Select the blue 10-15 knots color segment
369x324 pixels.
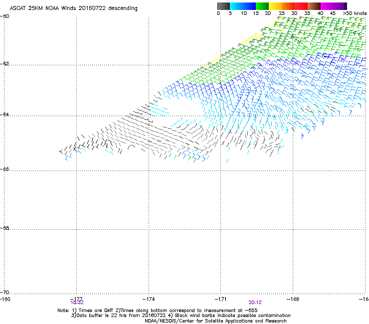pos(249,6)
